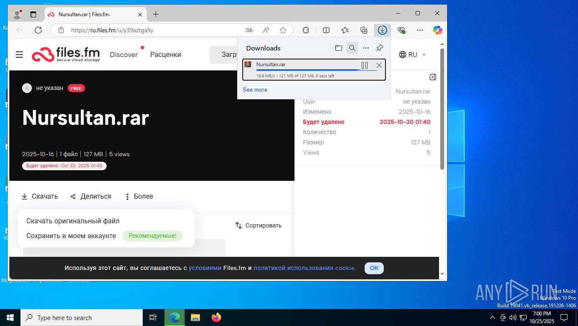The height and width of the screenshot is (326, 578).
Task: Open Task View on taskbar
Action: pyautogui.click(x=153, y=318)
